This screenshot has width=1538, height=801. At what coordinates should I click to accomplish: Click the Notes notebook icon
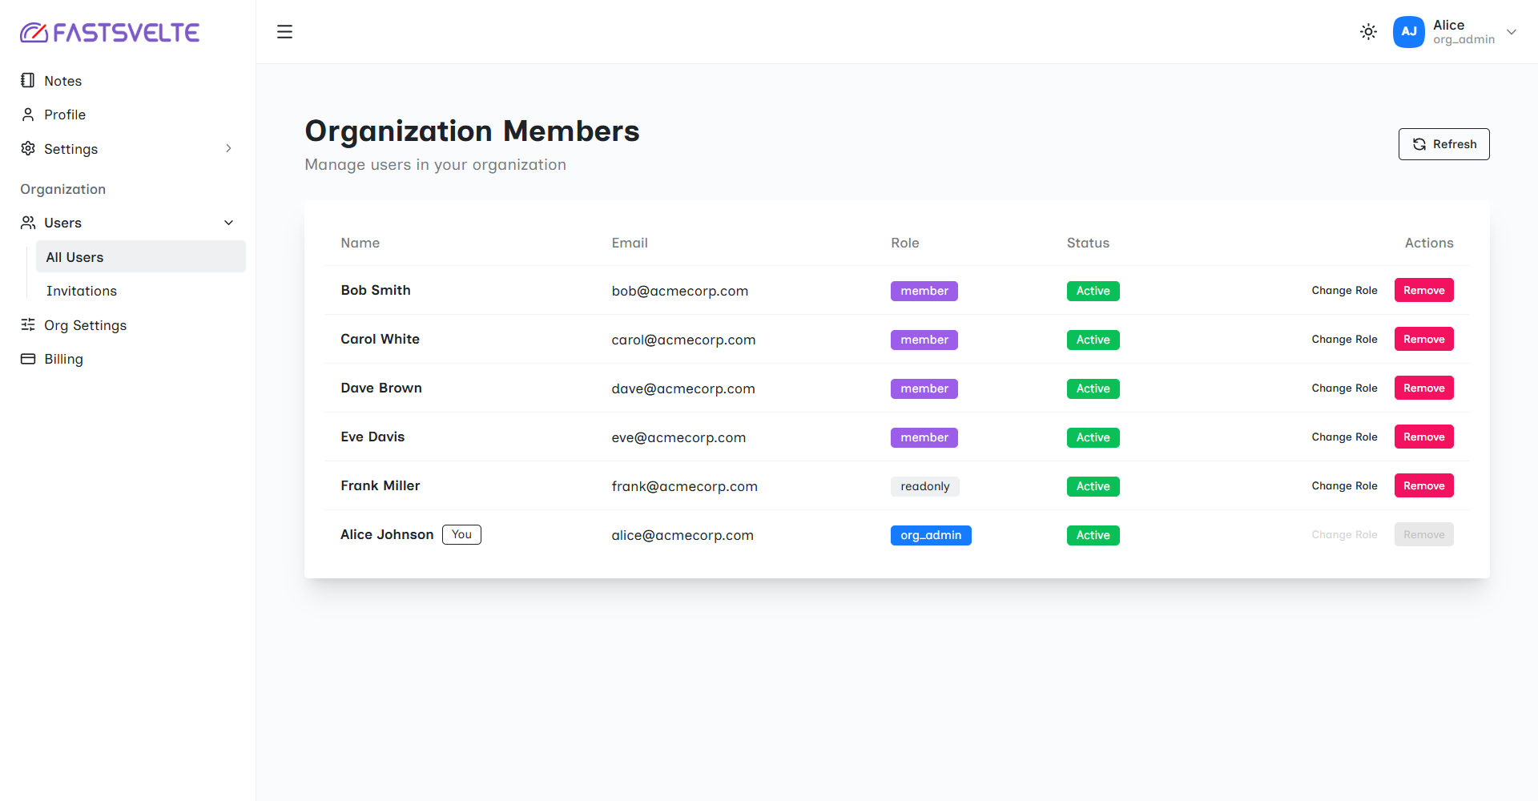tap(28, 80)
